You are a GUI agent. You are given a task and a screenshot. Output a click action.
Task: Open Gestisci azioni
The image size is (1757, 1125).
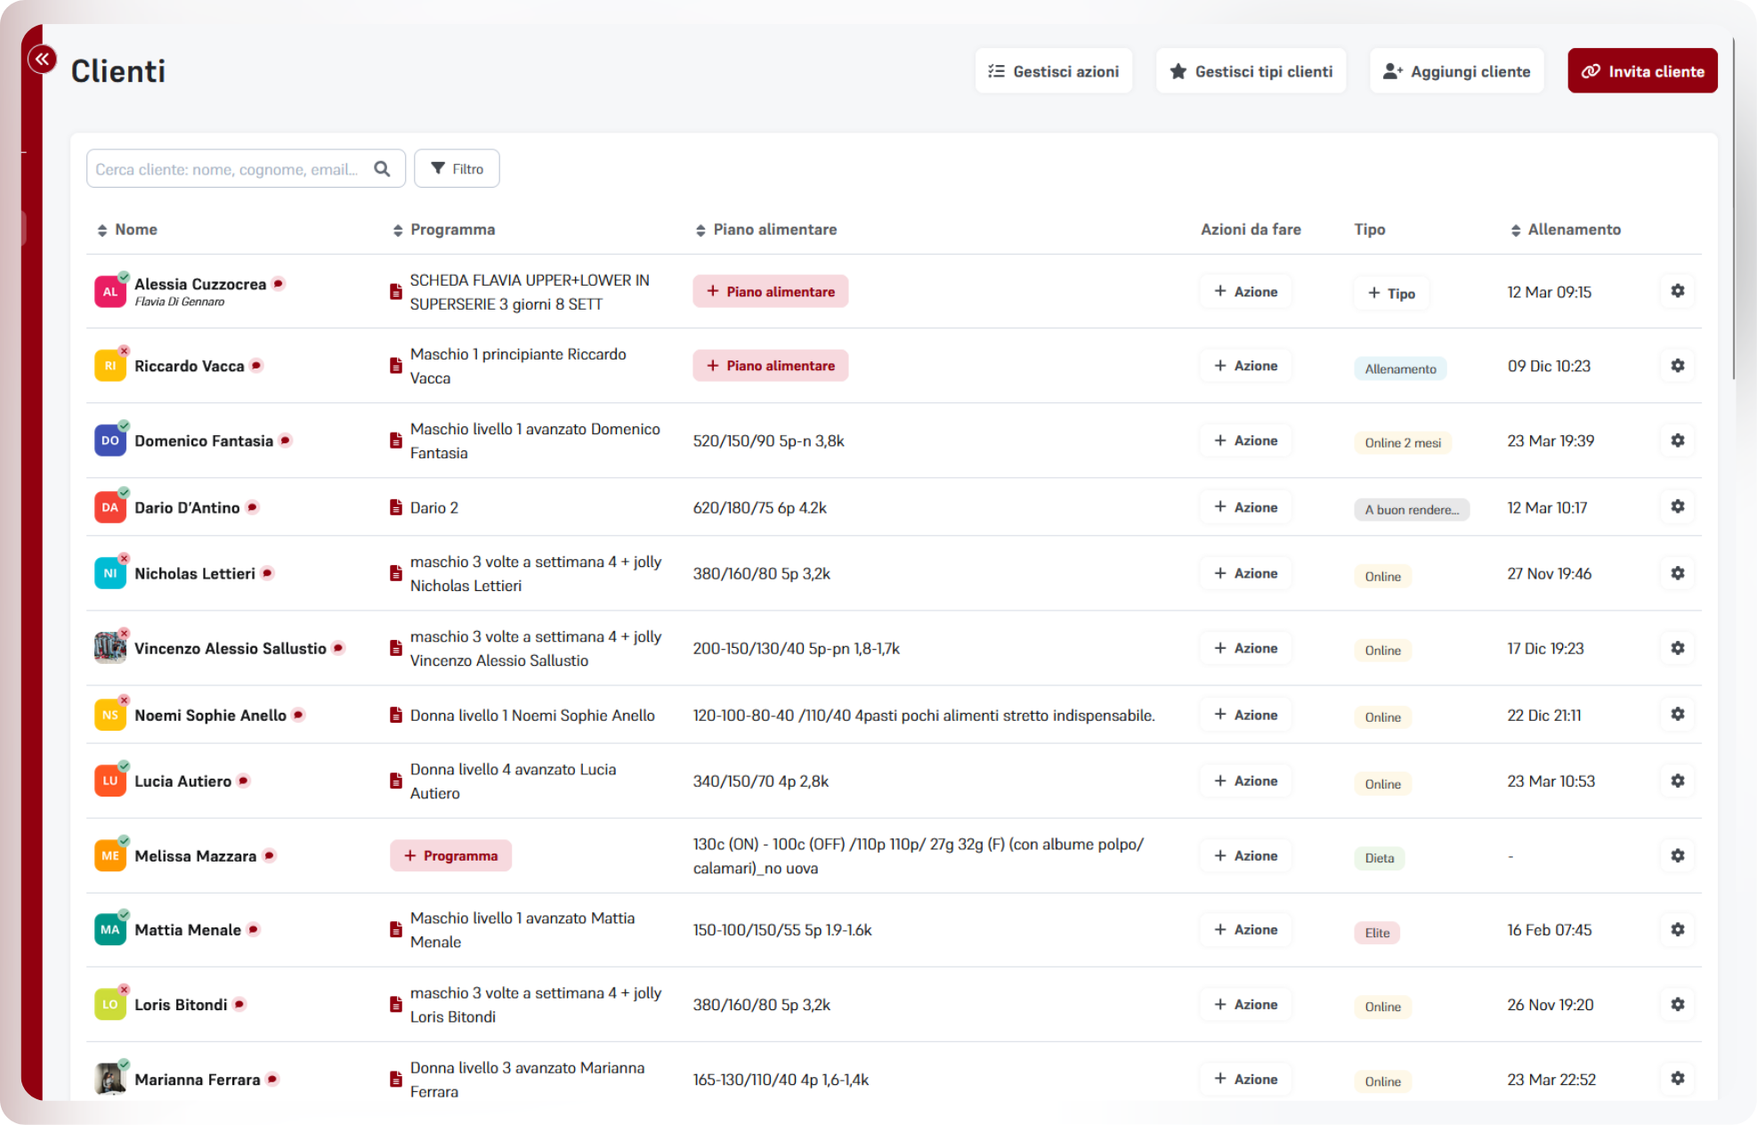coord(1053,71)
